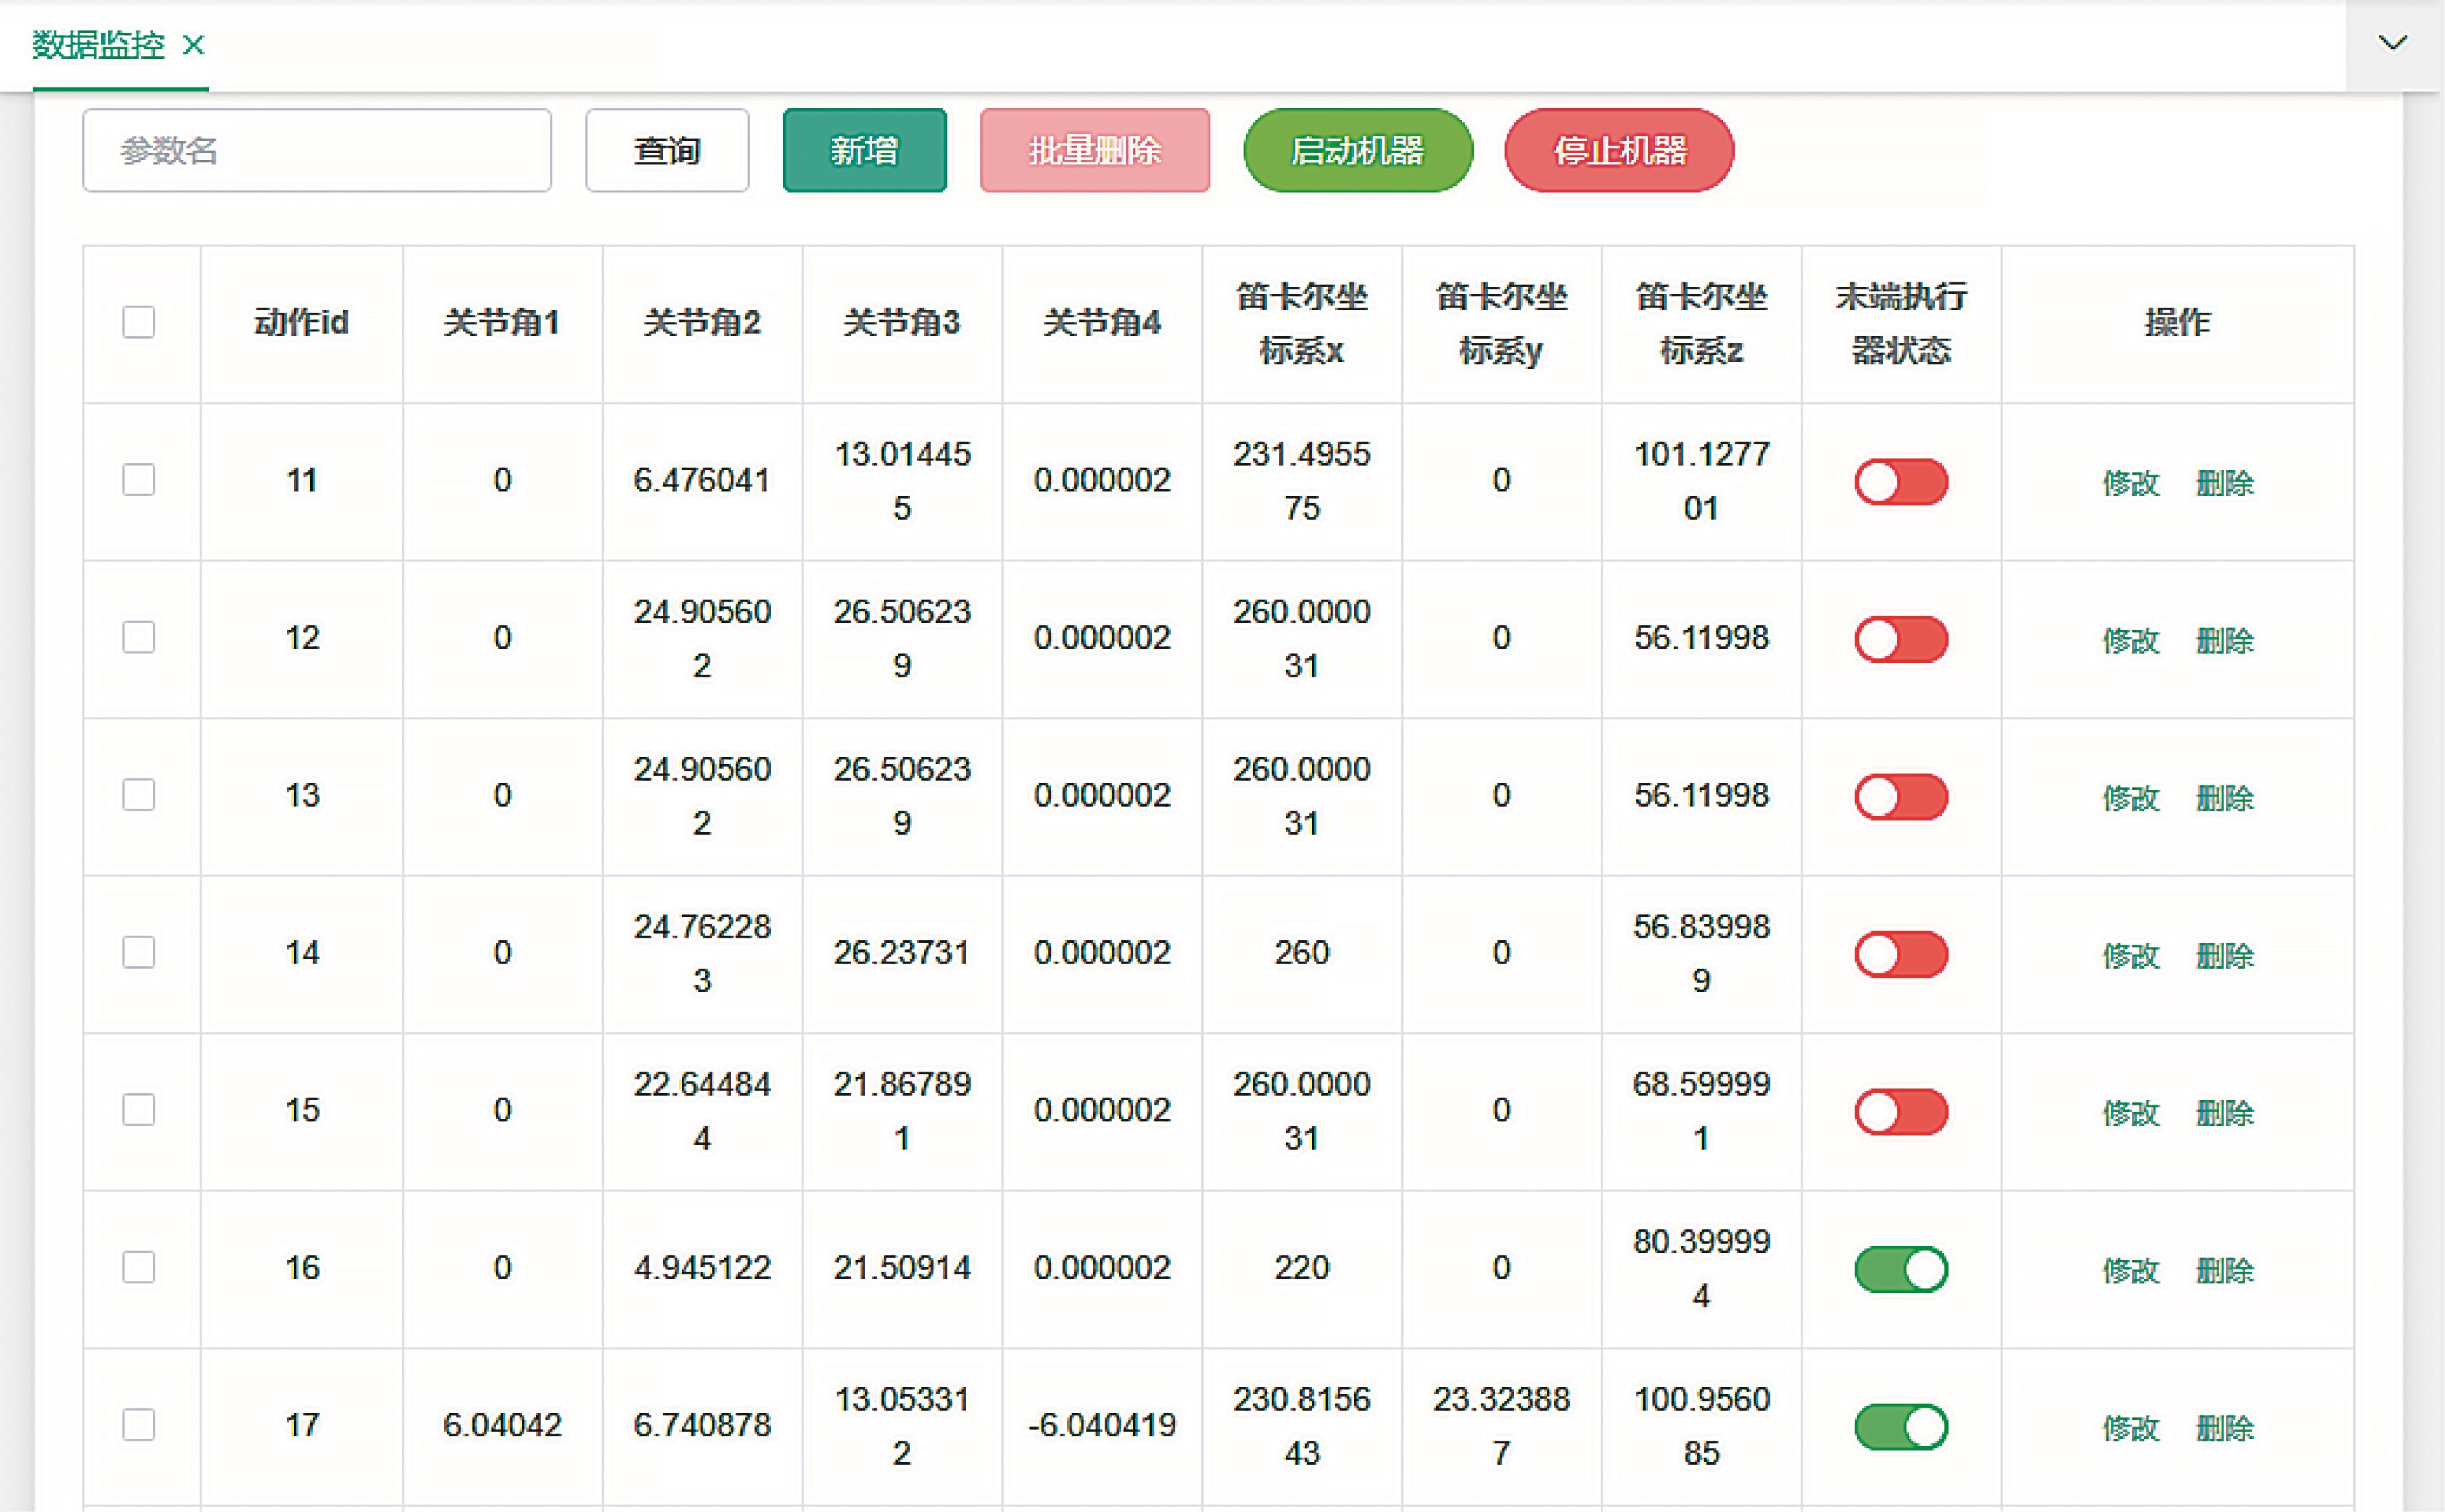Select the checkbox for row 11

[x=139, y=480]
